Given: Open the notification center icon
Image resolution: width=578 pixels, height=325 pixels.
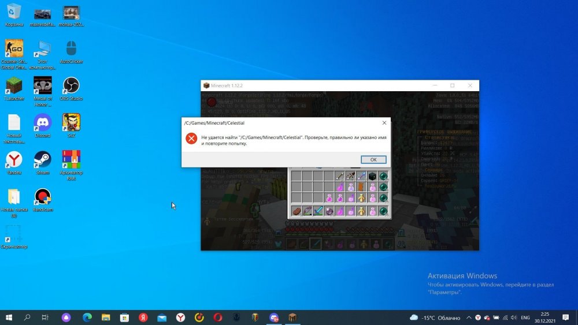Looking at the screenshot, I should [565, 317].
